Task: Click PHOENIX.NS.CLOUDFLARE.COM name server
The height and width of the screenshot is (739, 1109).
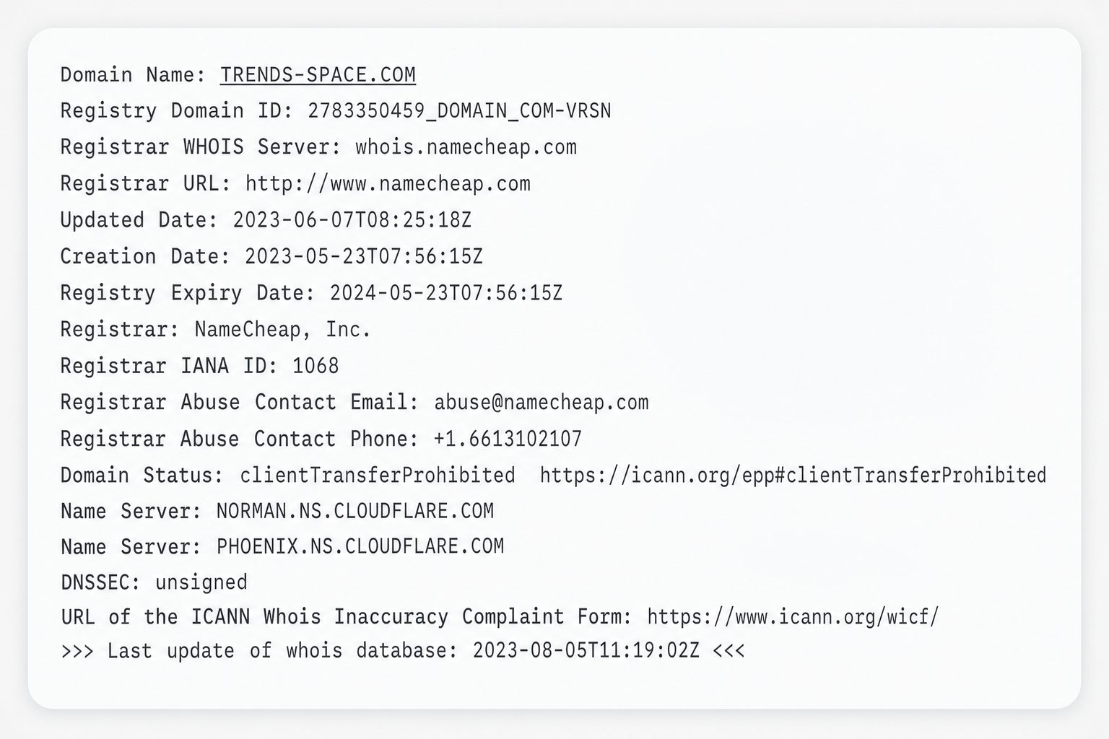Action: click(x=360, y=546)
